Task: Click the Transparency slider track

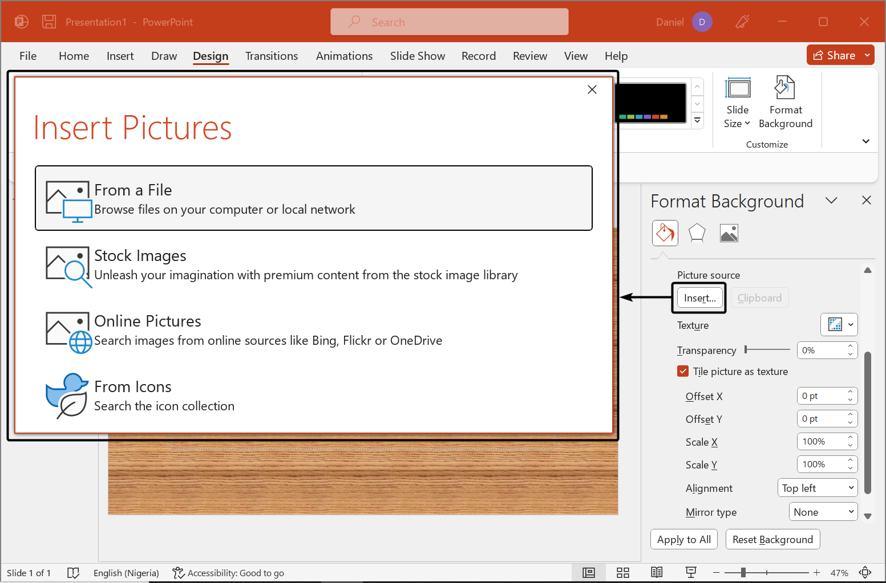Action: point(767,349)
